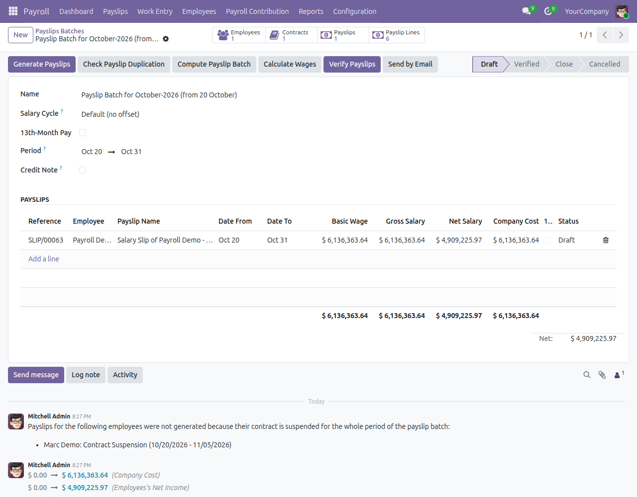
Task: Go to previous record arrow
Action: click(x=605, y=35)
